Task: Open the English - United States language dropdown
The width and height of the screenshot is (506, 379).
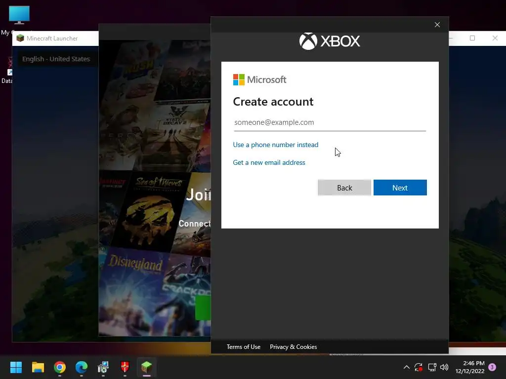Action: (56, 59)
